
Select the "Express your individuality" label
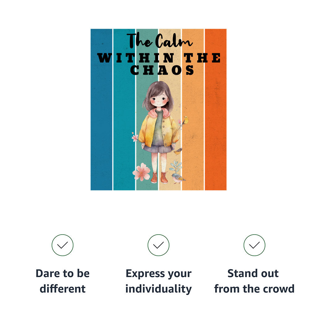(x=158, y=281)
